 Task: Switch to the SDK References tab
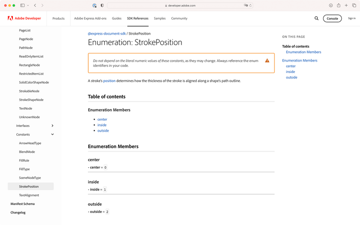click(x=137, y=18)
